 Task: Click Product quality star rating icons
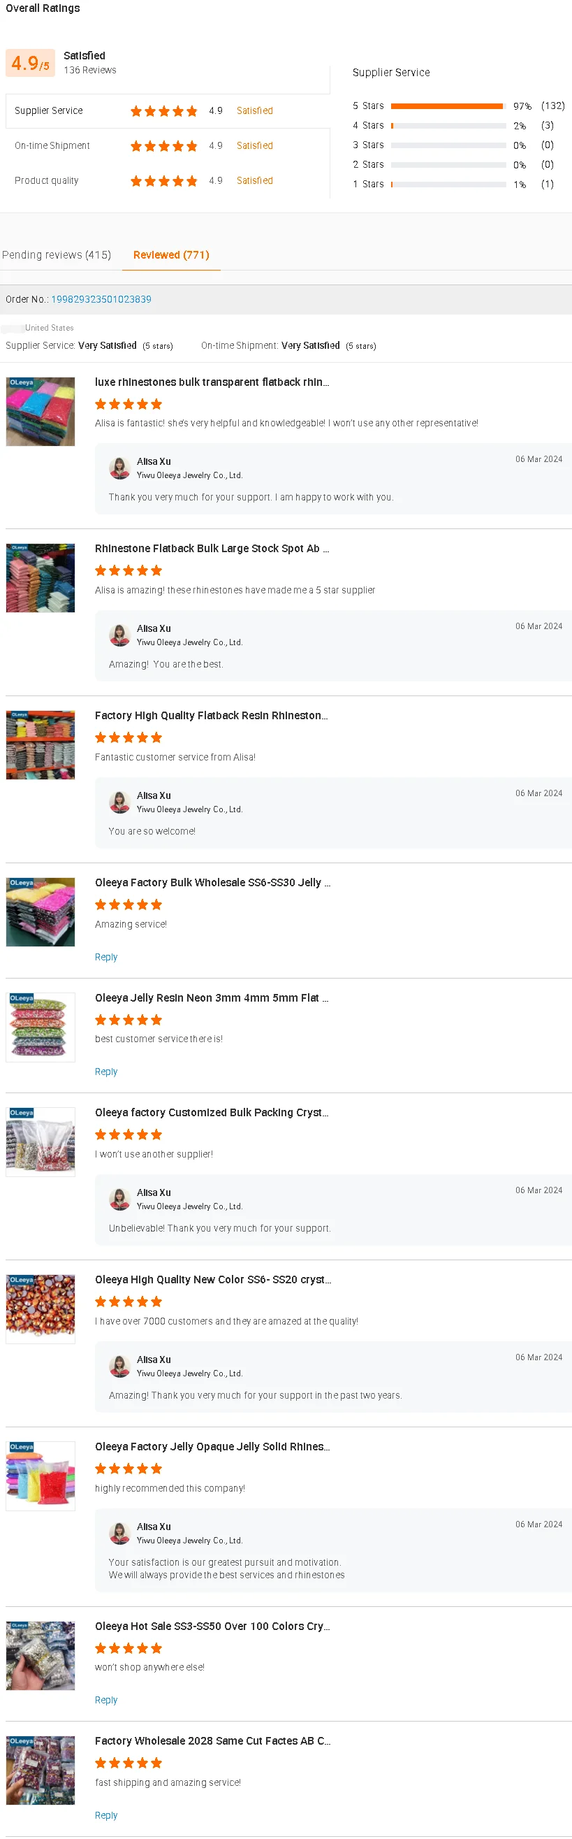pos(163,180)
